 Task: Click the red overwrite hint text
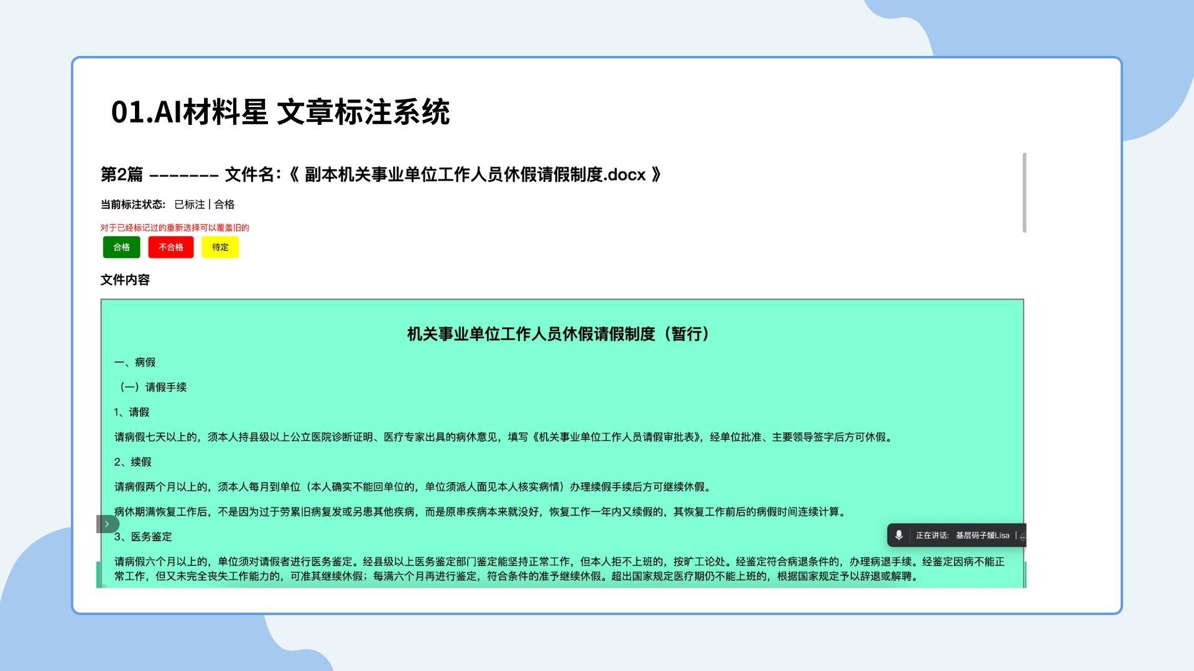point(175,228)
